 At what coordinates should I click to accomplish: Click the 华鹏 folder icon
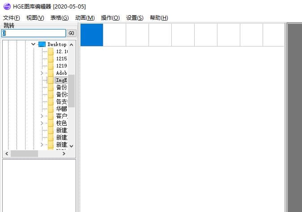click(x=51, y=109)
